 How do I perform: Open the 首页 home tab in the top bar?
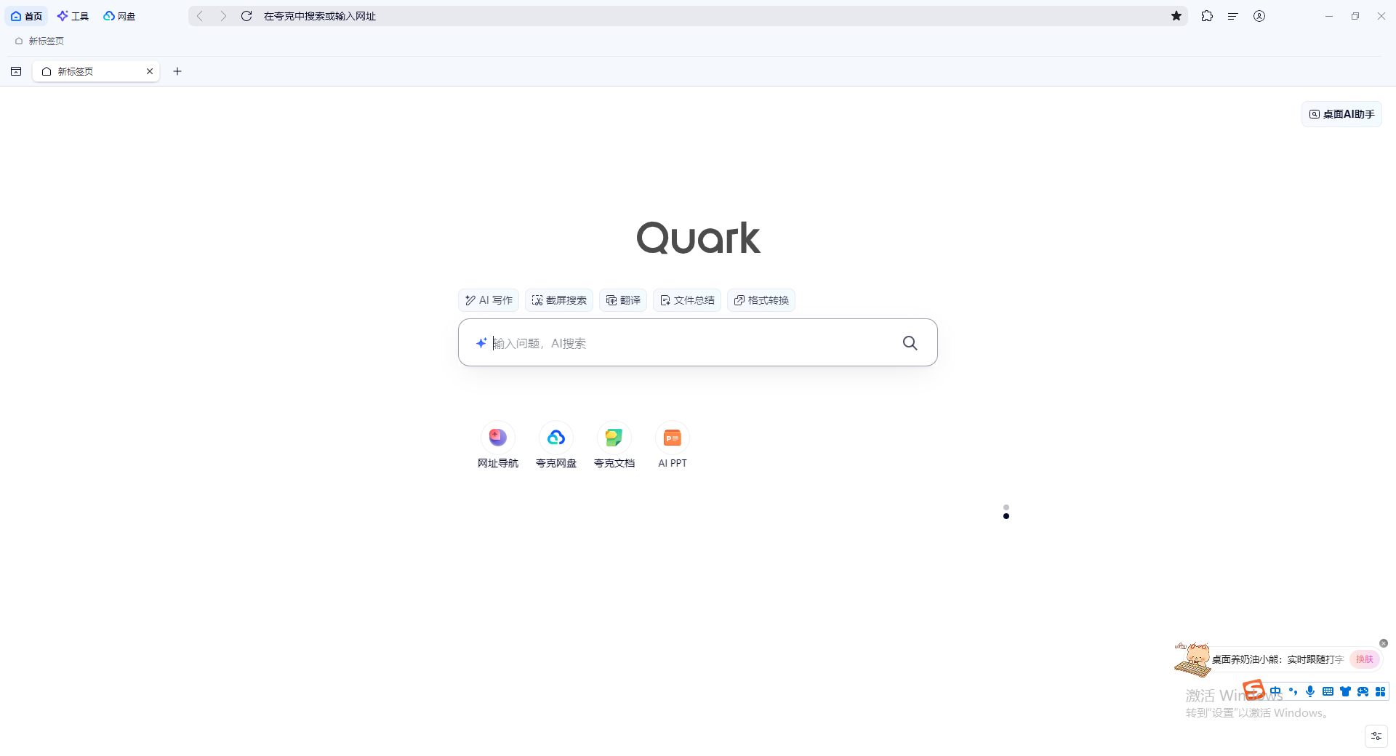pyautogui.click(x=26, y=16)
